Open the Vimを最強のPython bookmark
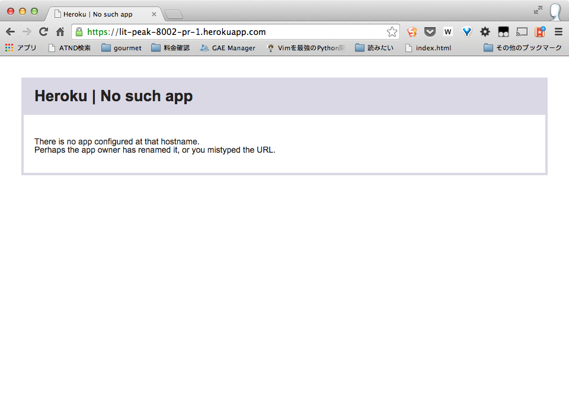Viewport: 569px width, 412px height. point(306,48)
